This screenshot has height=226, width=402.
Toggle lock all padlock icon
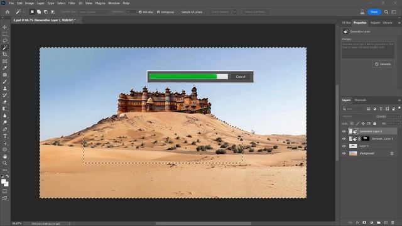click(374, 124)
